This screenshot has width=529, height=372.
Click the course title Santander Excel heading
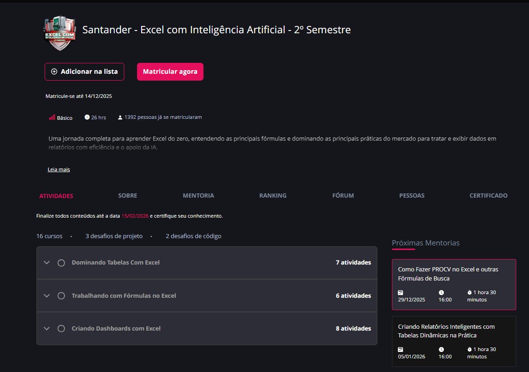pyautogui.click(x=216, y=30)
